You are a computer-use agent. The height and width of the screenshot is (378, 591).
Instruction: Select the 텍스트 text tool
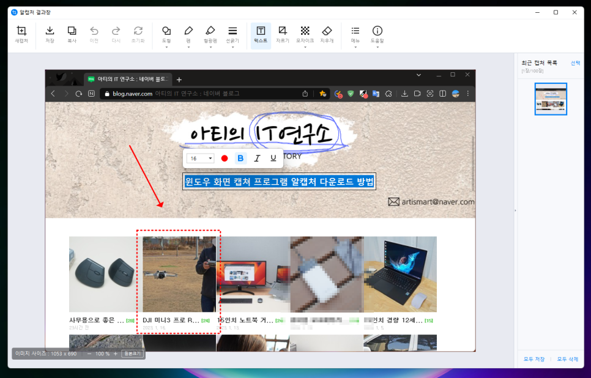point(261,35)
